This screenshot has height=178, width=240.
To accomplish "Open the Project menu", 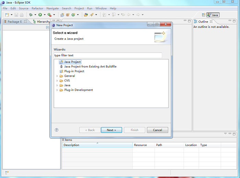I will pyautogui.click(x=79, y=9).
